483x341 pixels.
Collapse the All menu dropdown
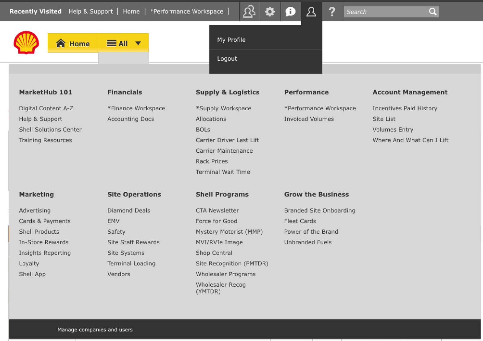tap(123, 43)
